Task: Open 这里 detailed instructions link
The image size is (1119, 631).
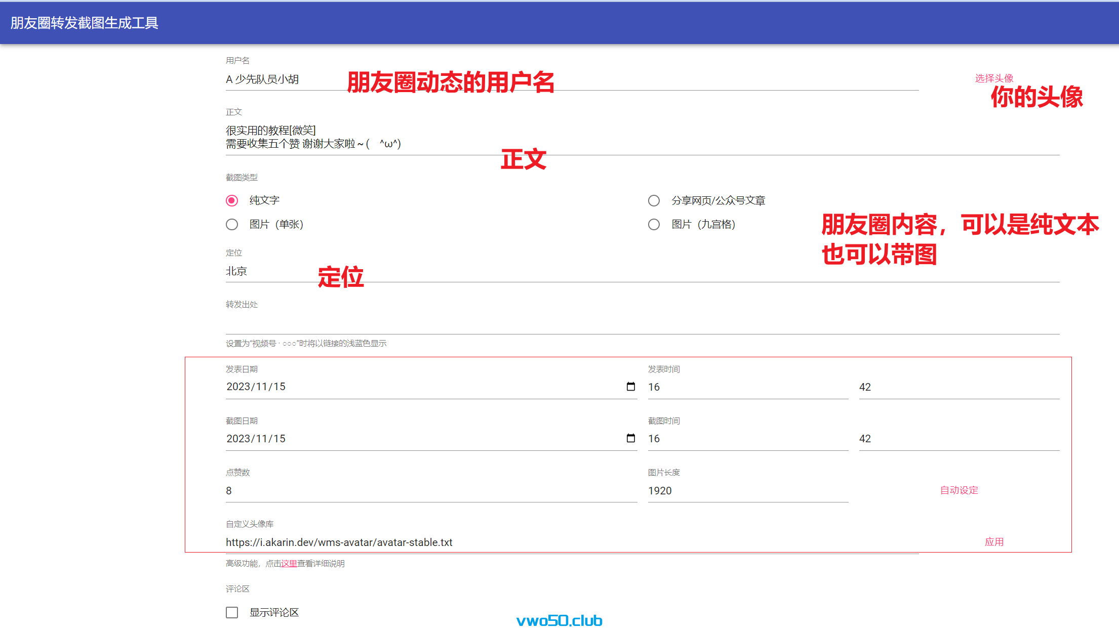Action: pos(289,564)
